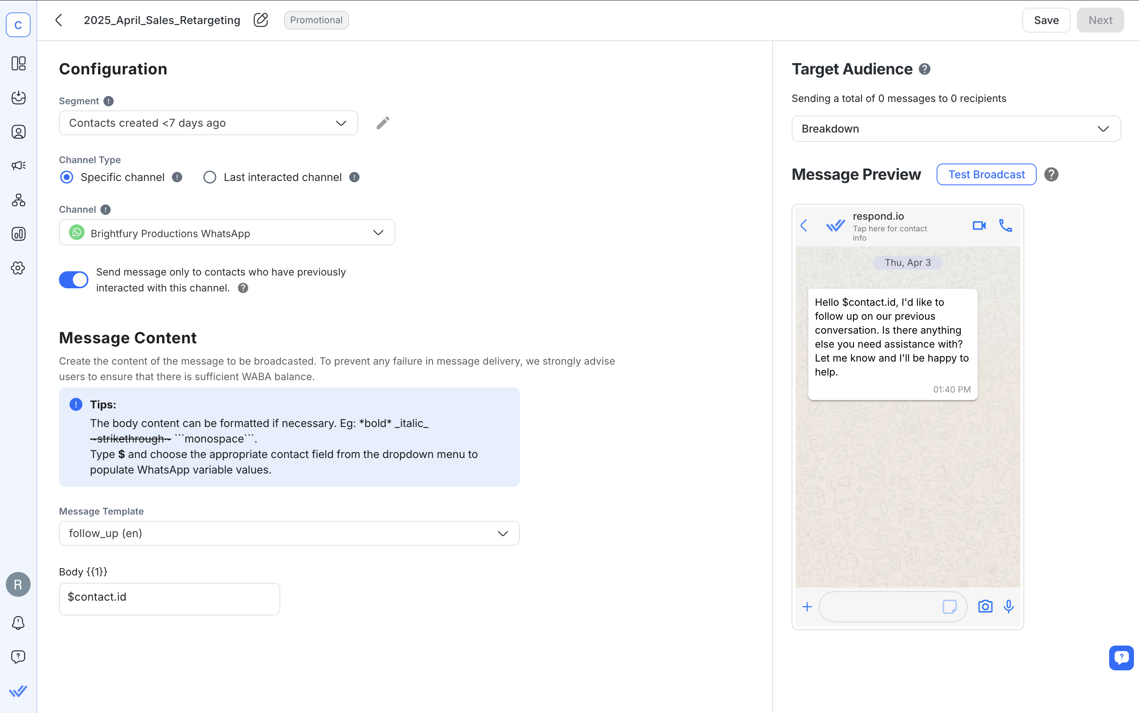
Task: Show help for previously interacted contacts toggle
Action: coord(243,288)
